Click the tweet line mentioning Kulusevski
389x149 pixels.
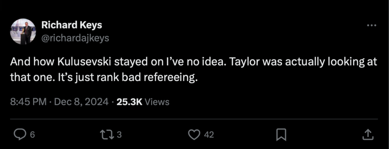(193, 62)
